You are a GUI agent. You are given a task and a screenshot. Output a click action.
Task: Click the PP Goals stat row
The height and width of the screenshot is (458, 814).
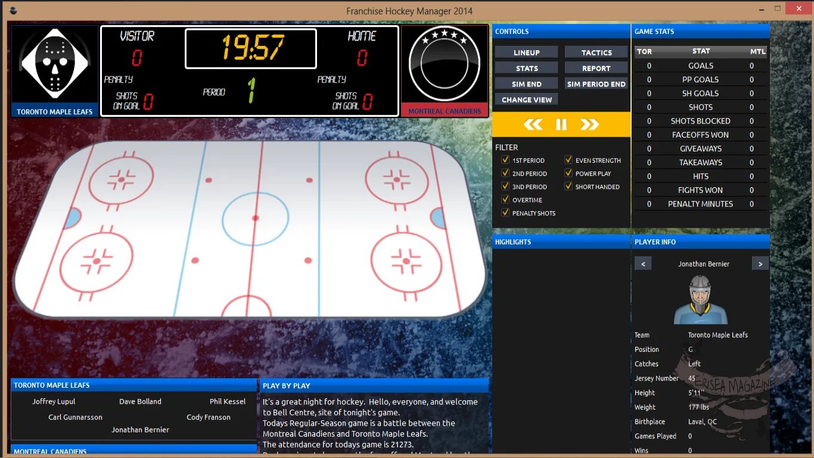[x=701, y=79]
